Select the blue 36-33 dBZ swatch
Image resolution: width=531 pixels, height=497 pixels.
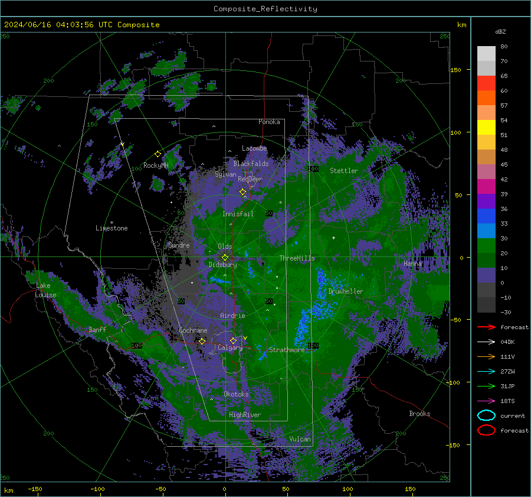486,216
